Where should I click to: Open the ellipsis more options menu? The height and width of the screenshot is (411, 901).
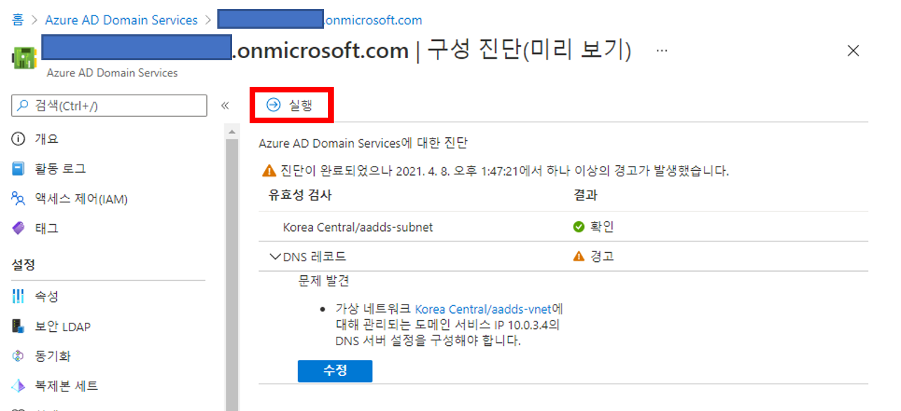click(662, 51)
